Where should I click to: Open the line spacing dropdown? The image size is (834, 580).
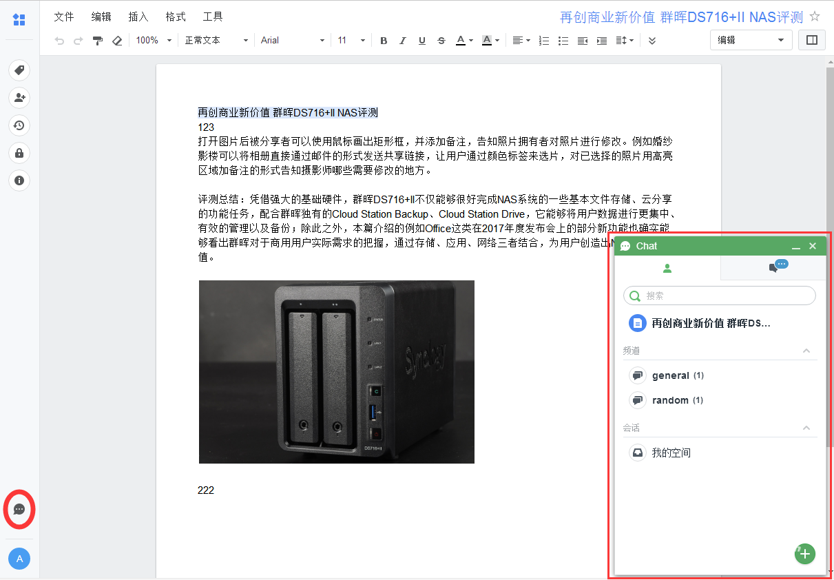[x=625, y=41]
